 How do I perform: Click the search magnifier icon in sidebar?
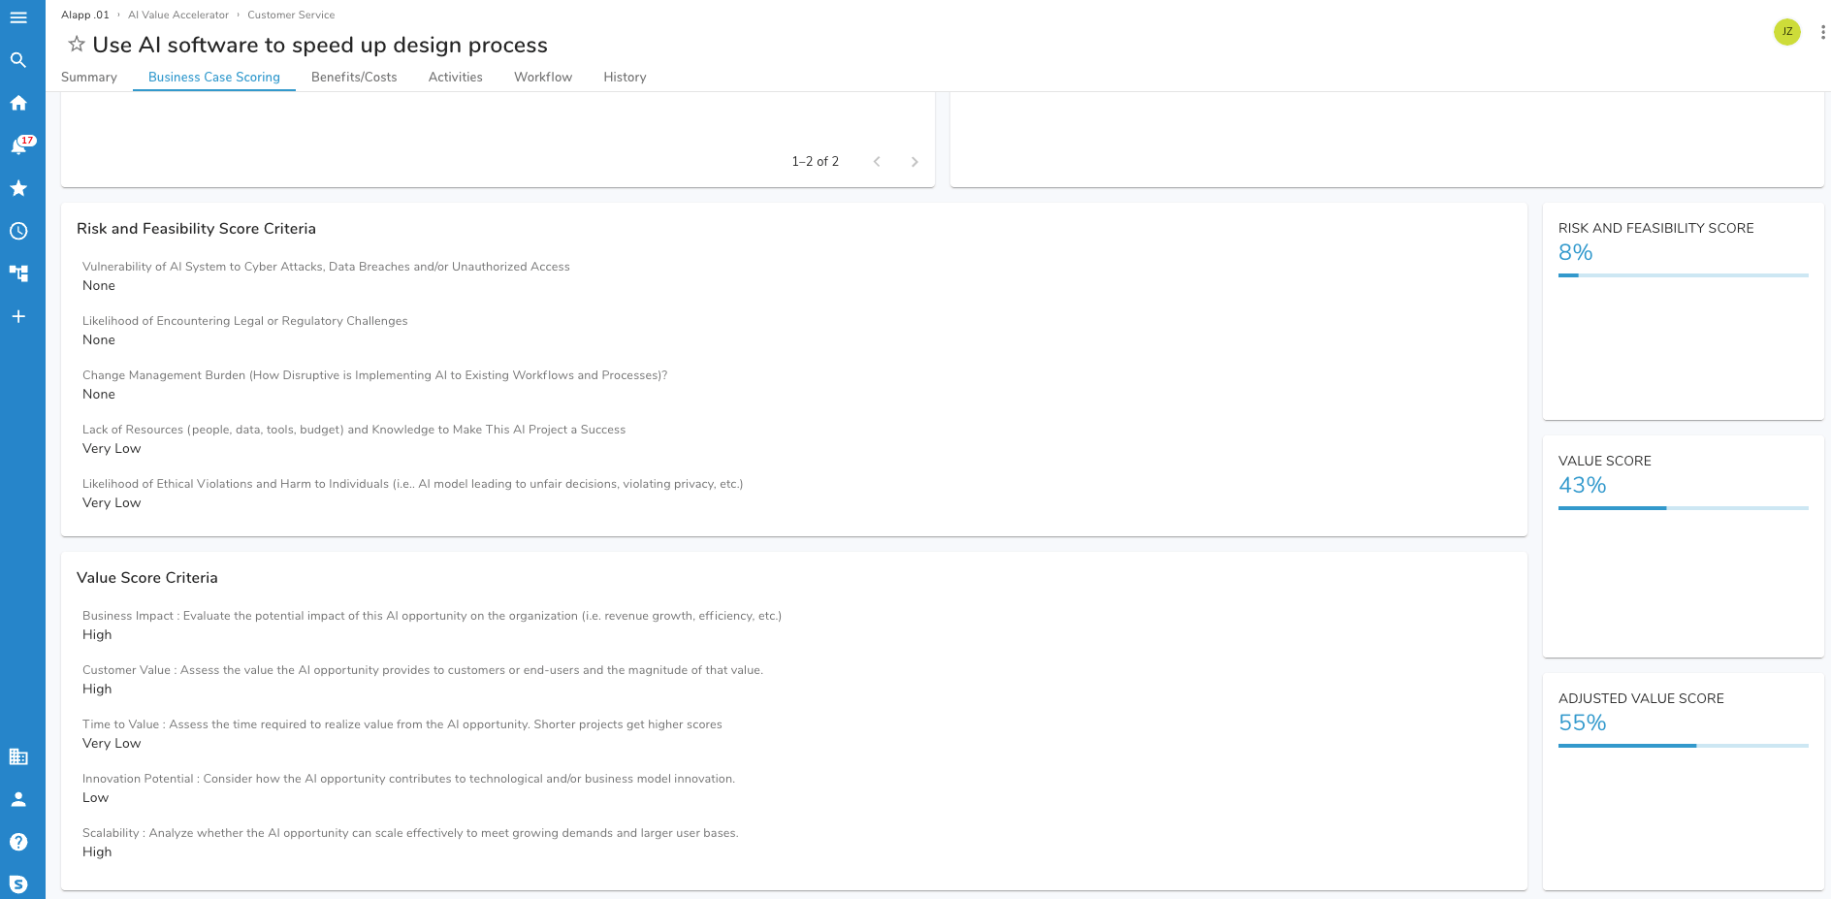(x=18, y=60)
